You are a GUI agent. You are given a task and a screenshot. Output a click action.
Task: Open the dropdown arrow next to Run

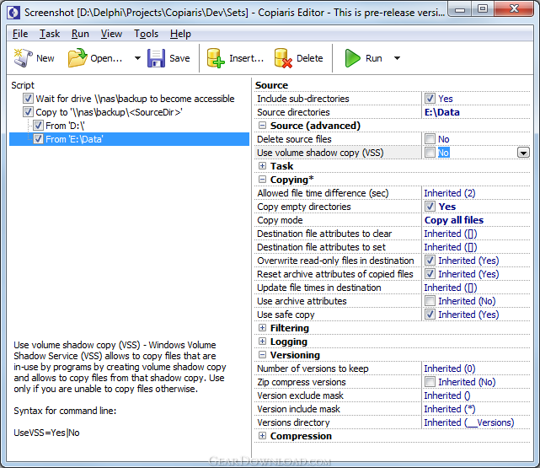tap(397, 58)
